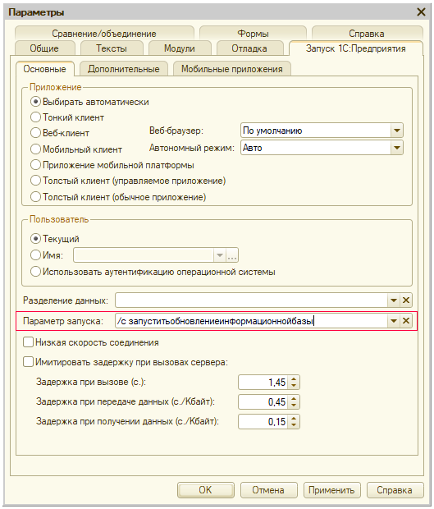The width and height of the screenshot is (434, 509).
Task: Increase Задержка при вызове value
Action: tap(294, 378)
